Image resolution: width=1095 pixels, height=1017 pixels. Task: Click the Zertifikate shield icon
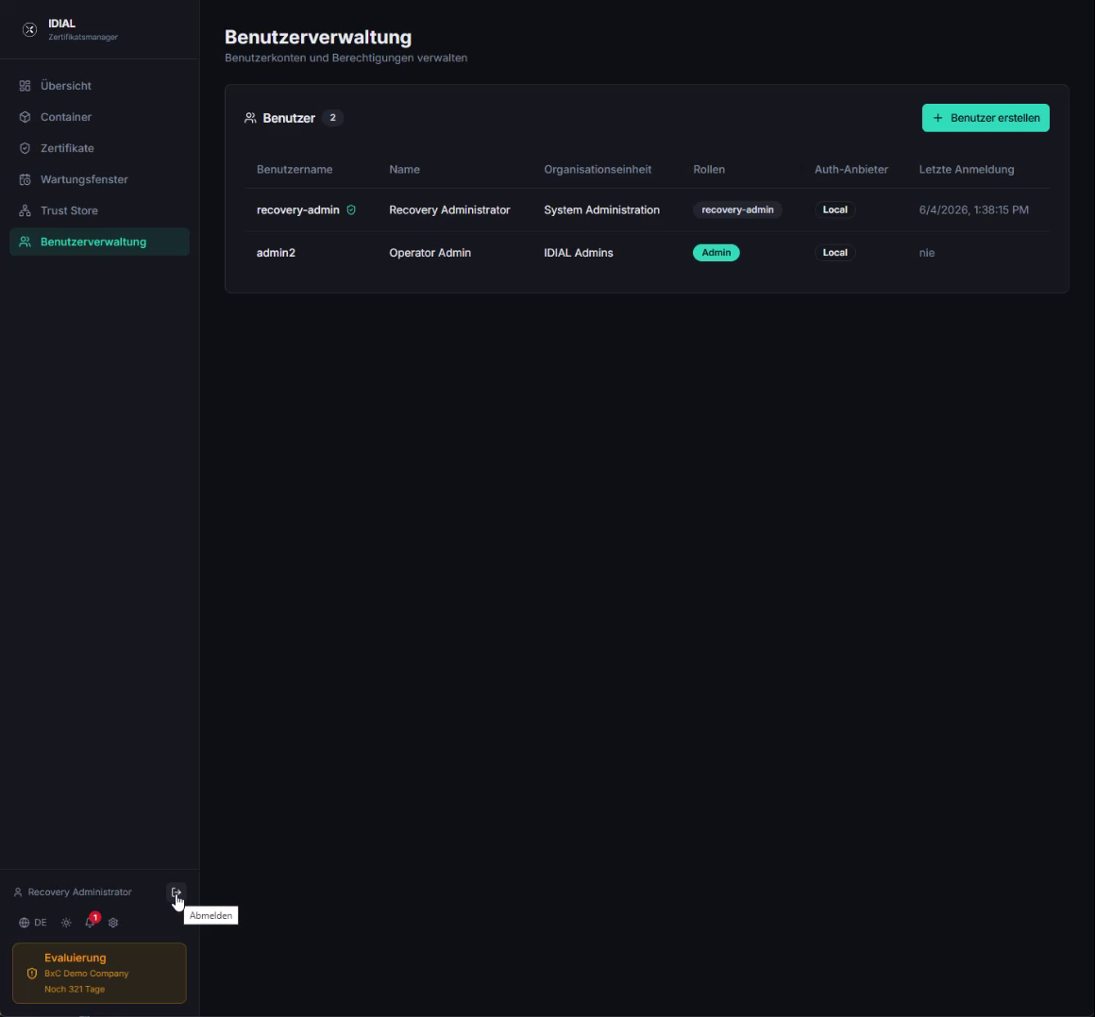(x=25, y=148)
